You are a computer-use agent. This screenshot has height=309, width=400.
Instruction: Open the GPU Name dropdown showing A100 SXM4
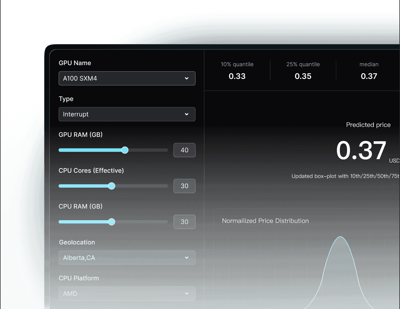127,78
